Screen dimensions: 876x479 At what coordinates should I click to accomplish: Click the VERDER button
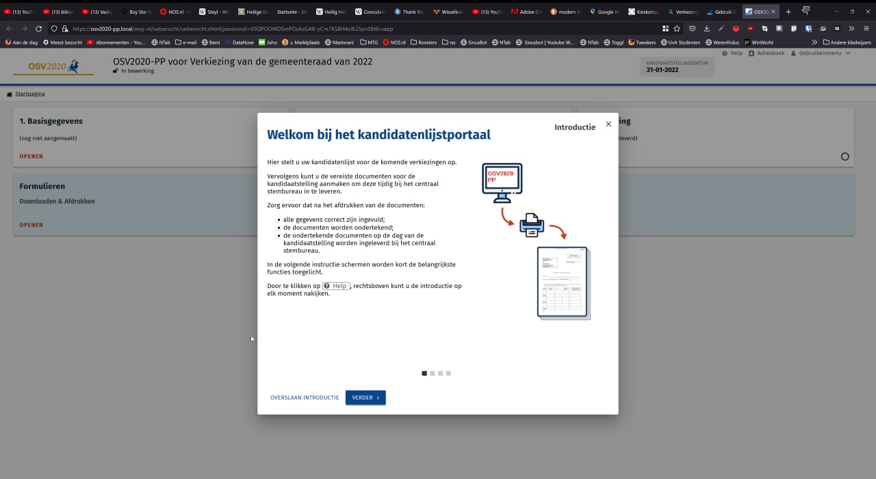click(365, 398)
